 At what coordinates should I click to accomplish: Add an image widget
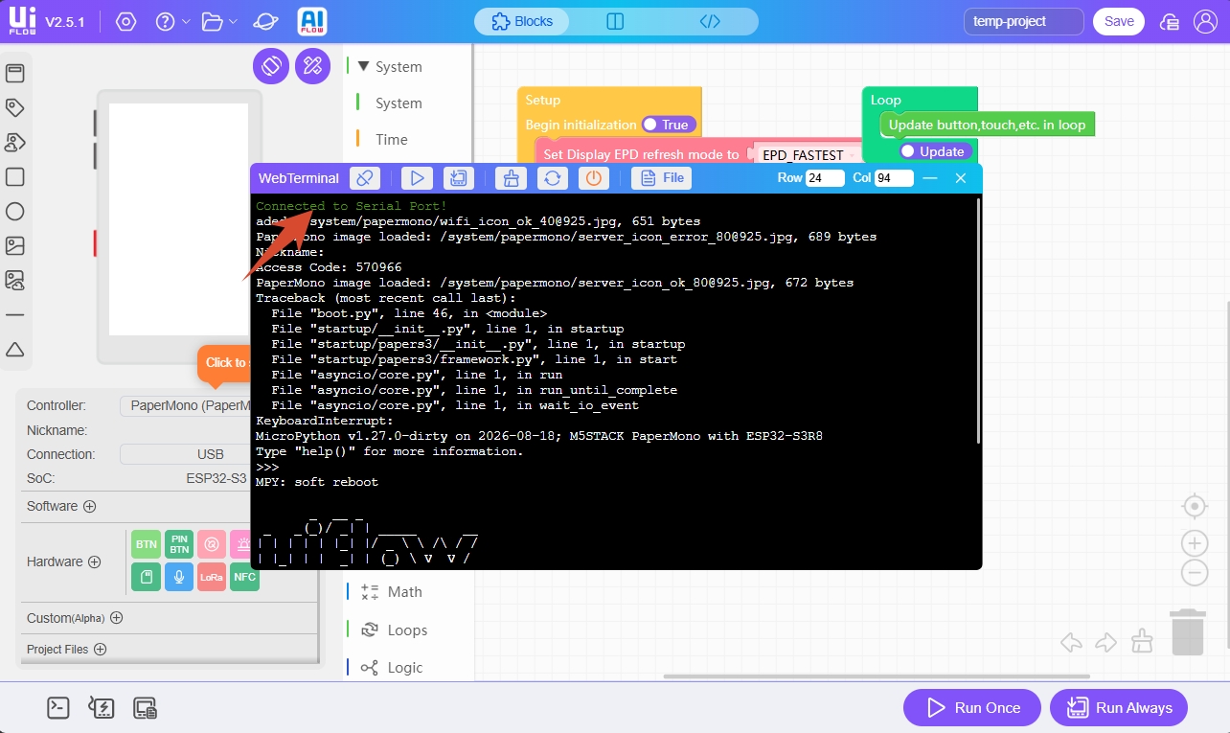coord(14,246)
